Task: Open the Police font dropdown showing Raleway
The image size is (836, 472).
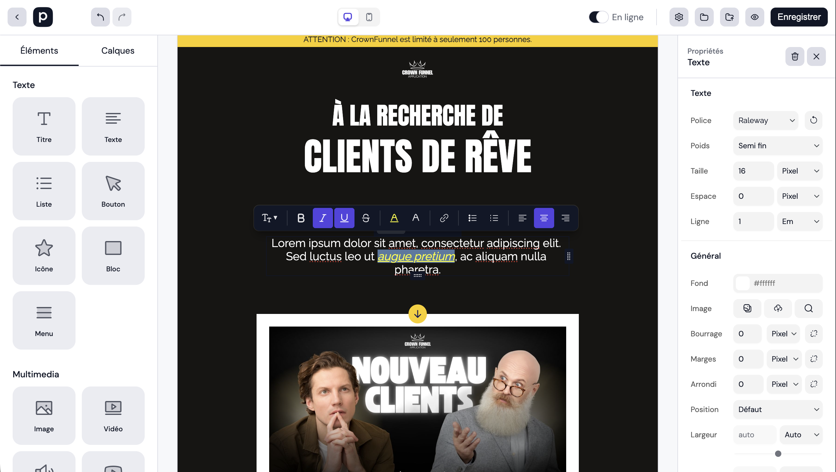Action: point(765,120)
